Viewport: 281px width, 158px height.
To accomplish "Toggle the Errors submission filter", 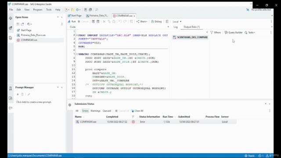I will point(85,111).
